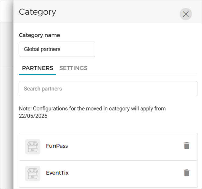Select the FunPass partner name
This screenshot has width=202, height=189.
pyautogui.click(x=57, y=146)
